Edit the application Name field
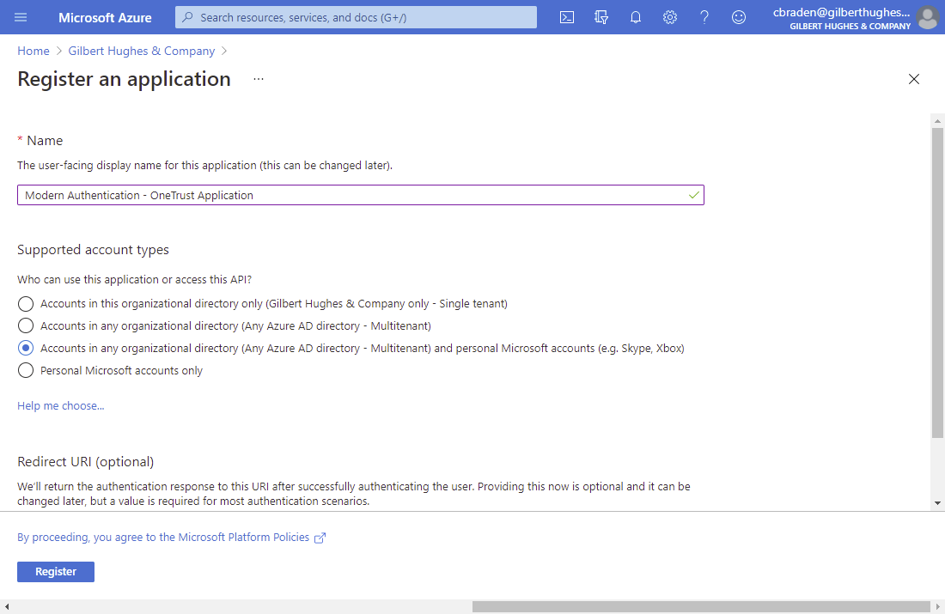The image size is (945, 614). (361, 195)
